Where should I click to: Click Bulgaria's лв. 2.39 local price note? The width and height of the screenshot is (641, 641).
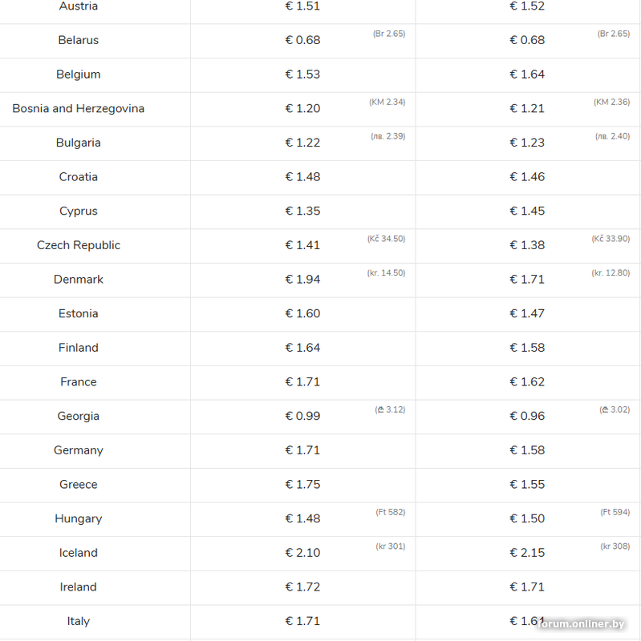(x=387, y=136)
